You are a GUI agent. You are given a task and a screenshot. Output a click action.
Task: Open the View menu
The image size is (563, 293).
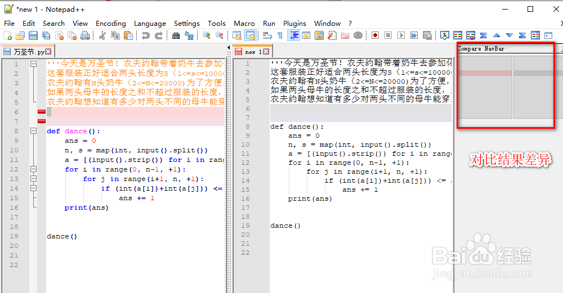point(80,23)
